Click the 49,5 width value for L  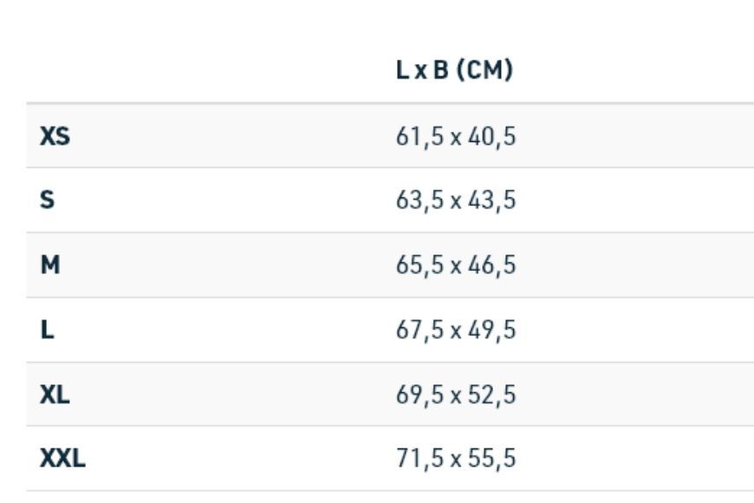point(492,330)
